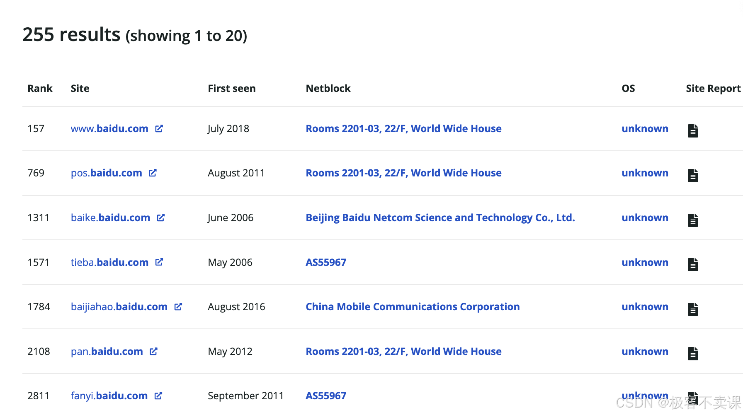Image resolution: width=743 pixels, height=415 pixels.
Task: Select rank value 1311
Action: 38,218
